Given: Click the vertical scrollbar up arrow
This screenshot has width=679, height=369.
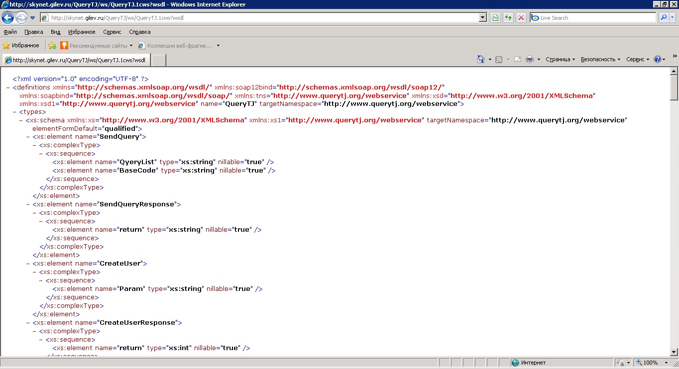Looking at the screenshot, I should pos(674,72).
